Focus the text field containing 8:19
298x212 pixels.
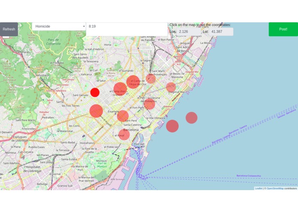tap(126, 29)
